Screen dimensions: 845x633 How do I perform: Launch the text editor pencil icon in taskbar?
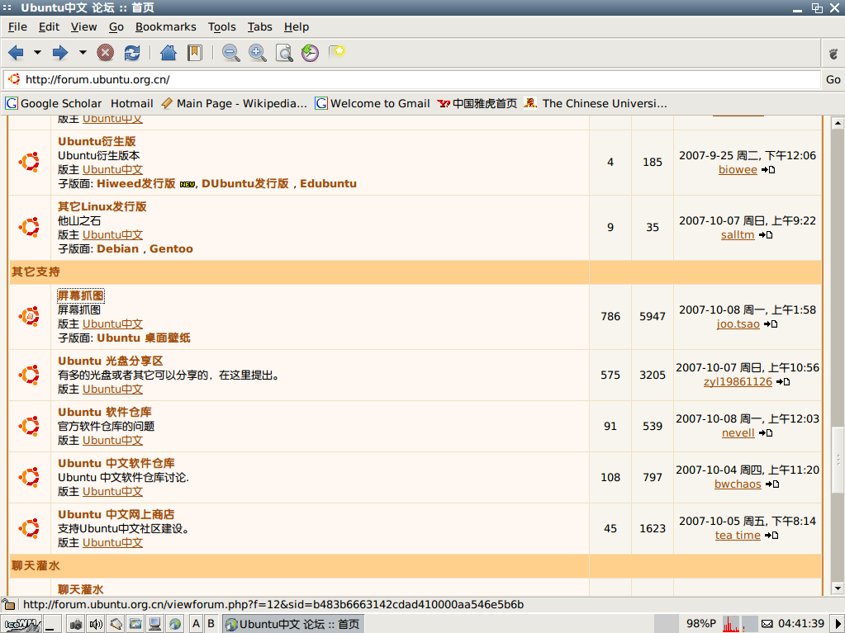[116, 625]
